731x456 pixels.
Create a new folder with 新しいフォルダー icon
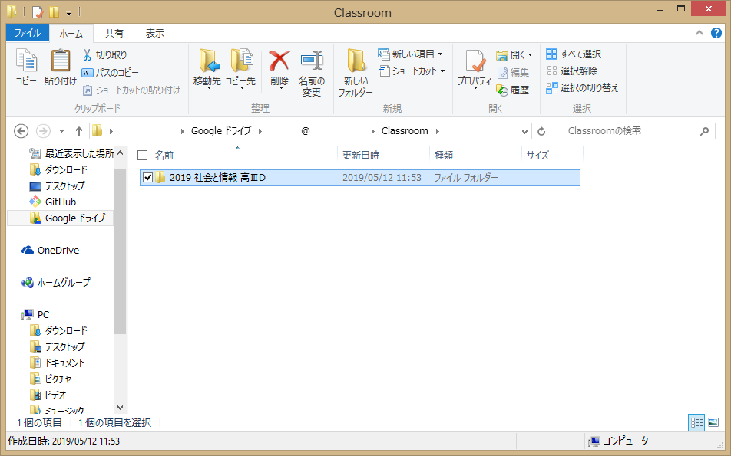[356, 62]
